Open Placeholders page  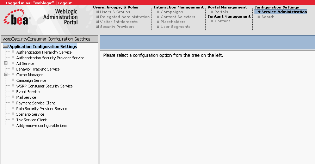tap(173, 22)
